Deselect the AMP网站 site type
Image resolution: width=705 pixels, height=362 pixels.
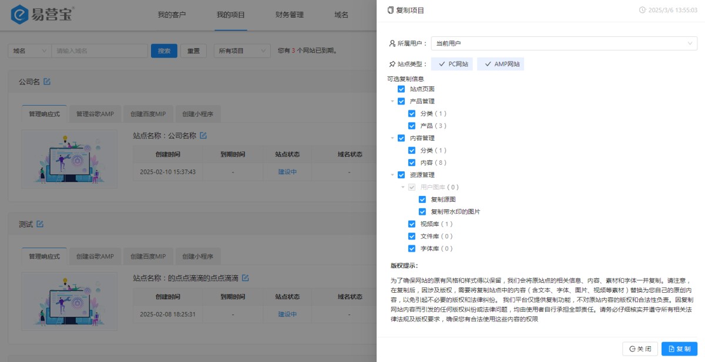click(501, 65)
